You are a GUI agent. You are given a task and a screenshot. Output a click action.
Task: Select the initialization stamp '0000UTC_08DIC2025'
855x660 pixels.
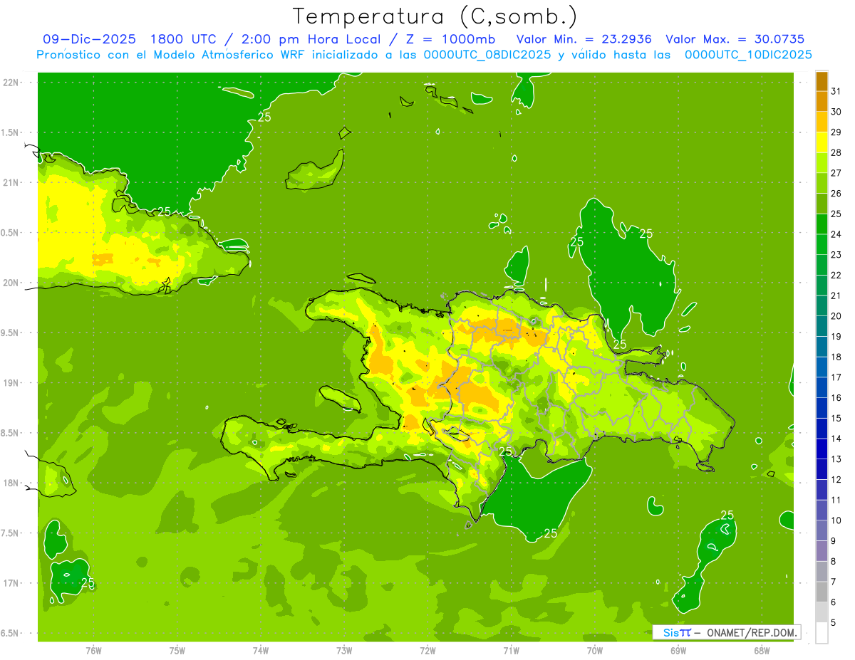(487, 55)
